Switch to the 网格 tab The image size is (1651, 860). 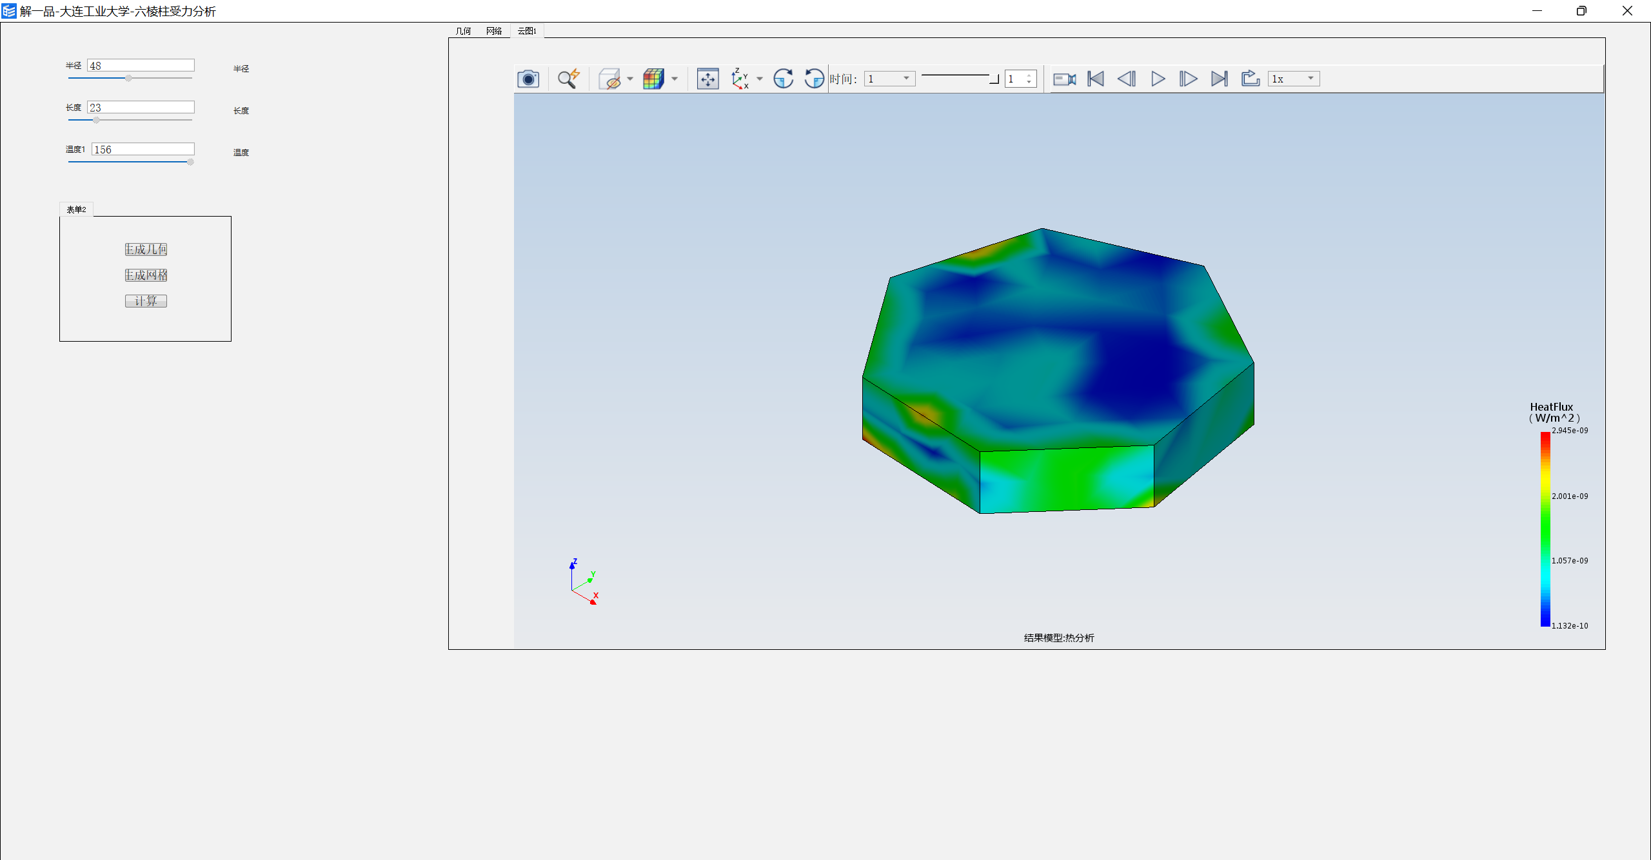[x=494, y=31]
